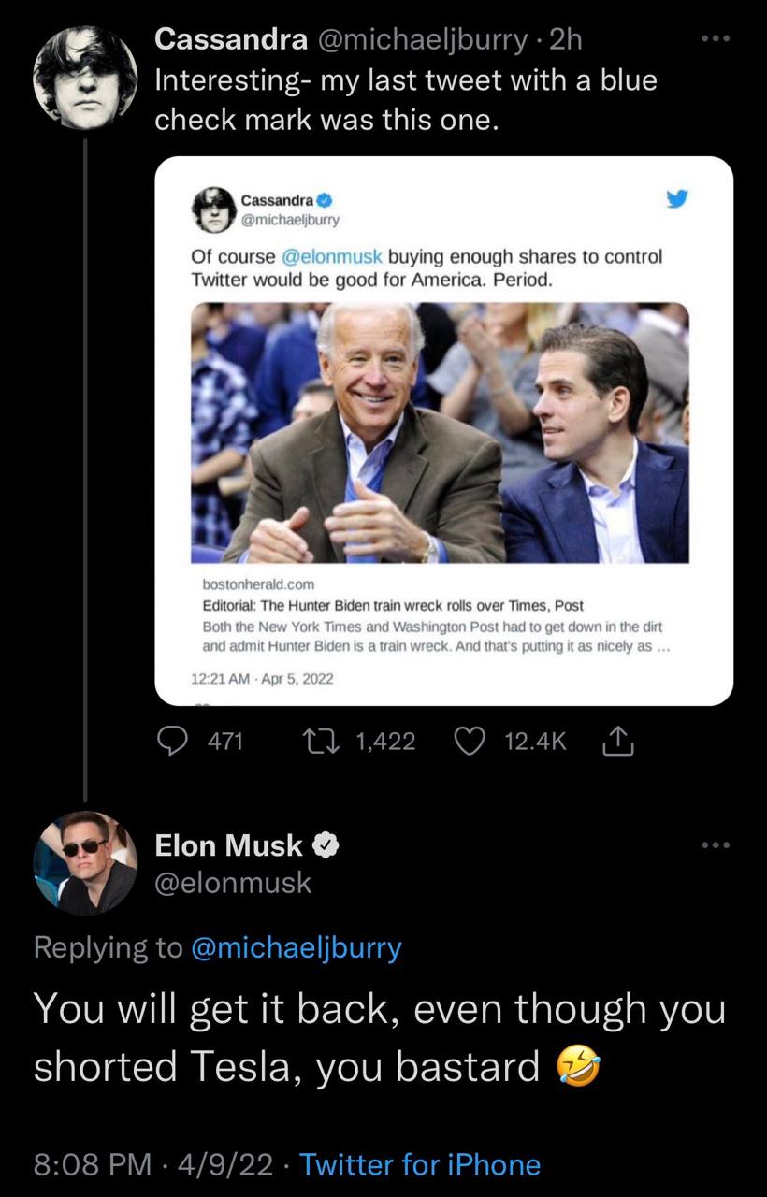
Task: Tap the 8:08 PM 4/9/22 timestamp
Action: pyautogui.click(x=153, y=1164)
